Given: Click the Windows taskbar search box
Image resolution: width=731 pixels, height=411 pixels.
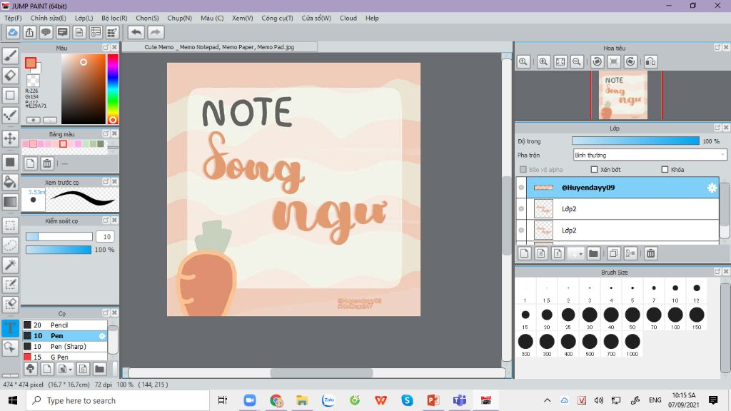Looking at the screenshot, I should (x=118, y=400).
